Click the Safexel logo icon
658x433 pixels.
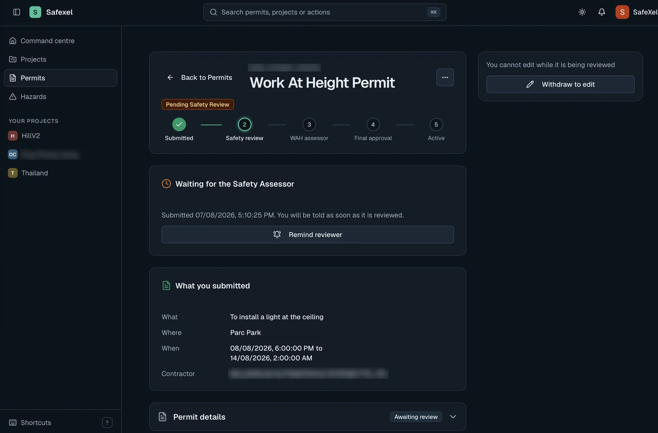tap(35, 12)
